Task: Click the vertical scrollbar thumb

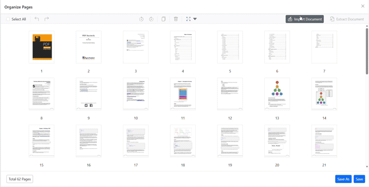Action: coord(367,51)
